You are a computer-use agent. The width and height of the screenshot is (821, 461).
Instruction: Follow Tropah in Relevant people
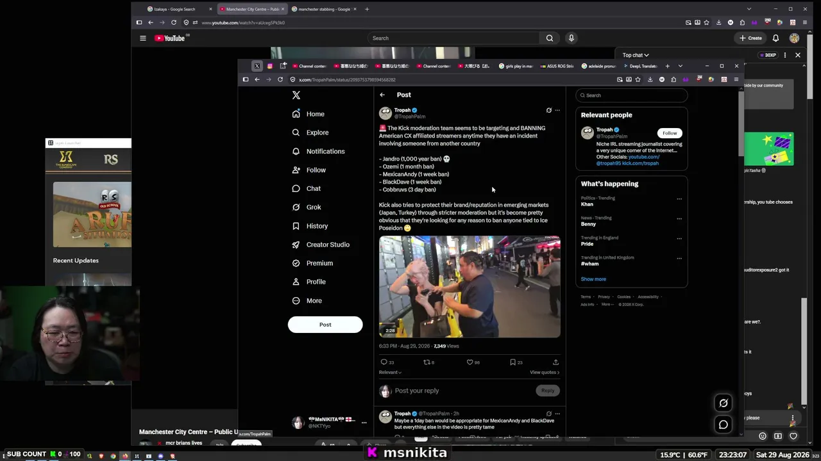670,133
